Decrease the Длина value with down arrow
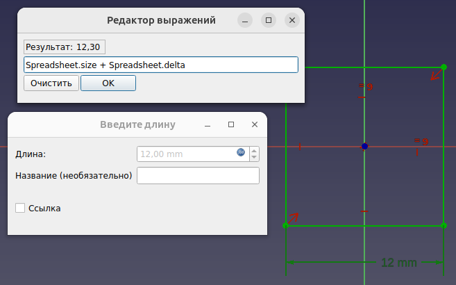This screenshot has width=456, height=285. point(254,157)
